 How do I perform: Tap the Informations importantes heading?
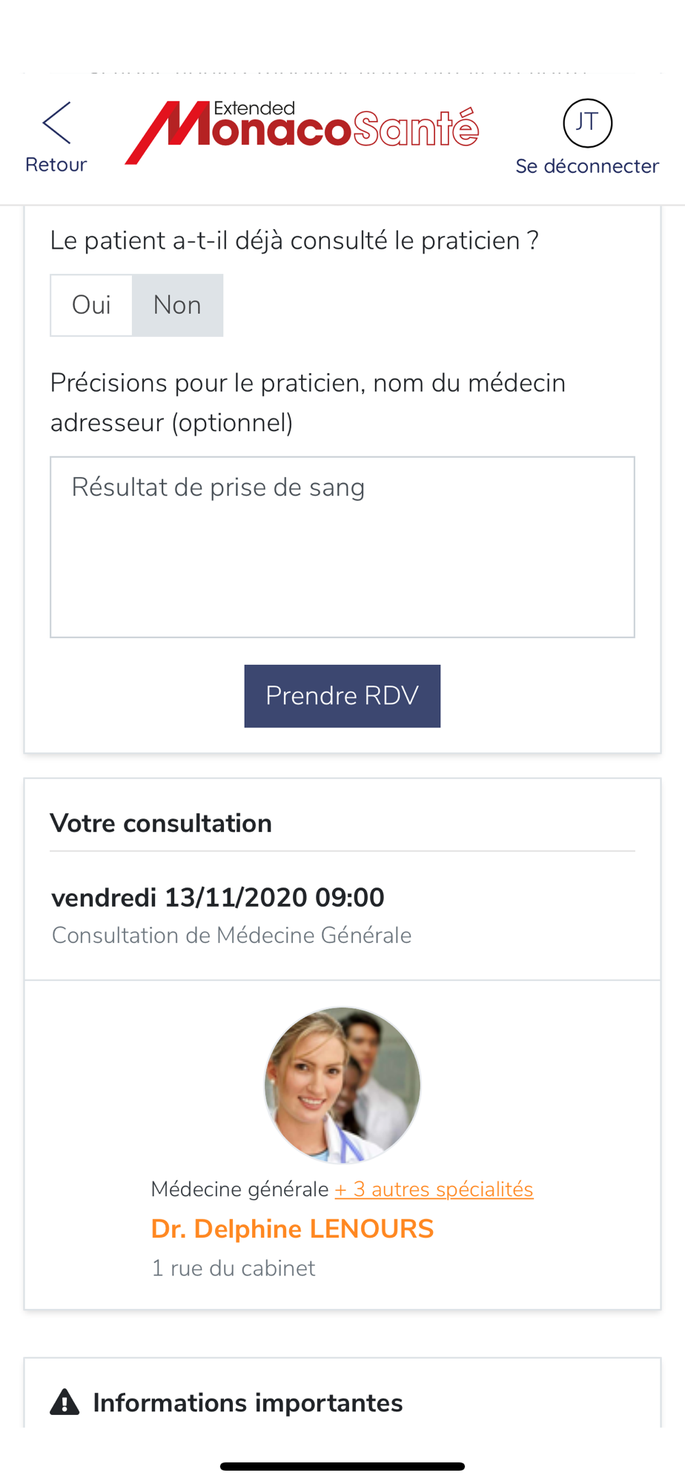pyautogui.click(x=248, y=1403)
